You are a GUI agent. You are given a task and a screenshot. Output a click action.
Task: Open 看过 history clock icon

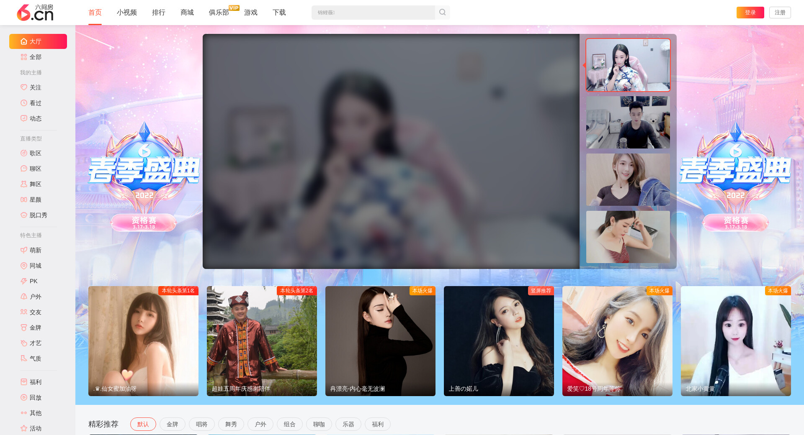(x=24, y=103)
